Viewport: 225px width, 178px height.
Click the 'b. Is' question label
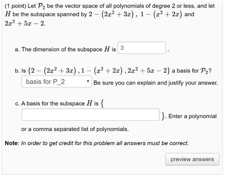(x=20, y=71)
